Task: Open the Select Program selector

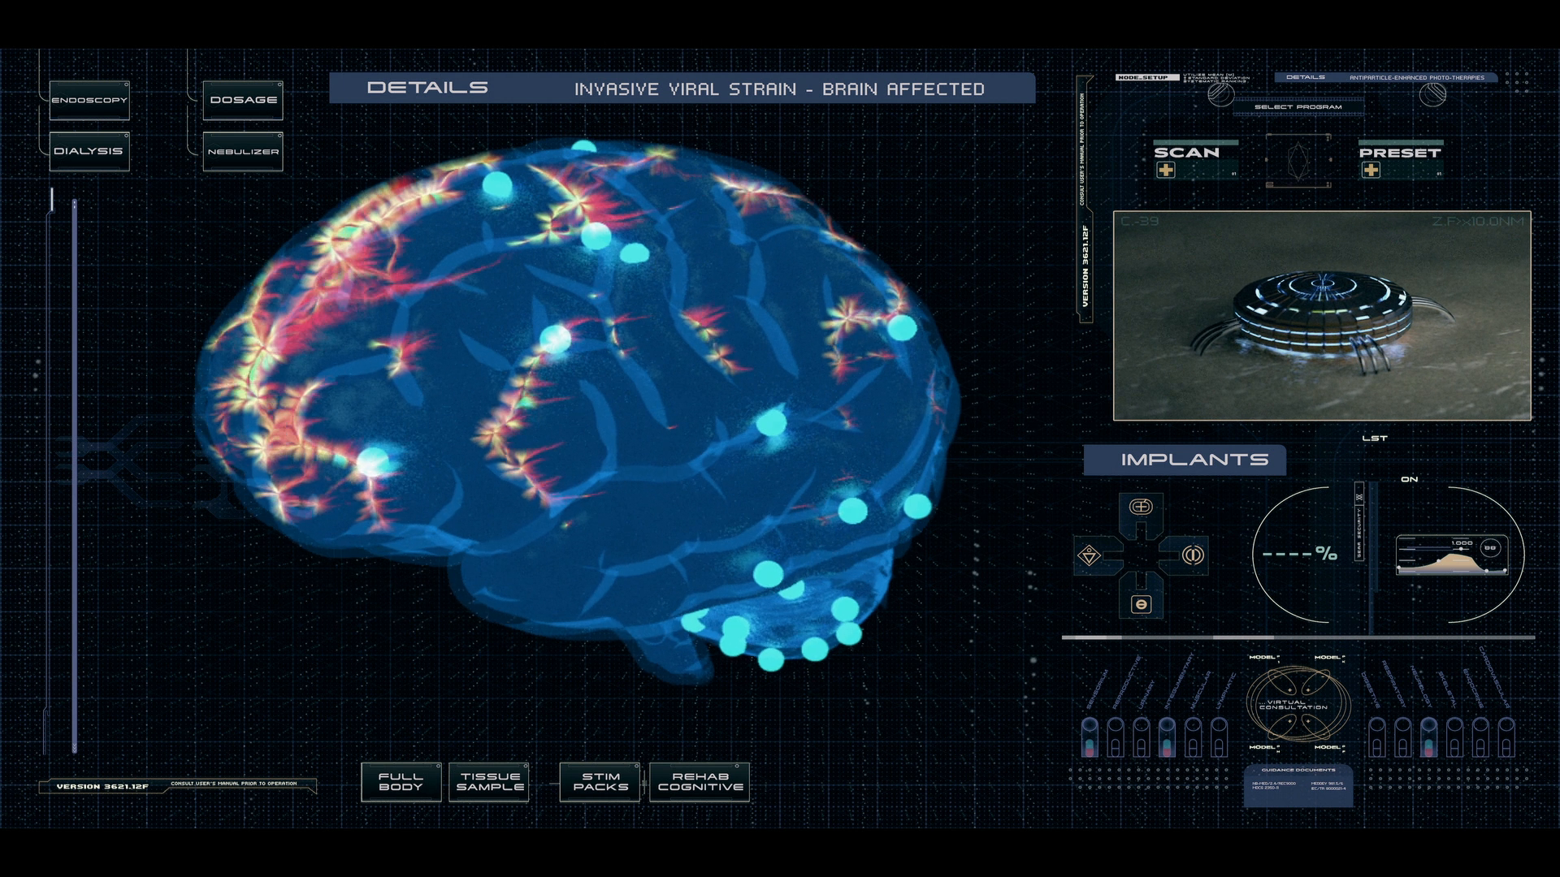Action: (1298, 106)
